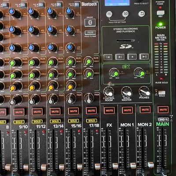Hit the SD next-track button
Image resolution: width=176 pixels, height=176 pixels.
pos(120,57)
